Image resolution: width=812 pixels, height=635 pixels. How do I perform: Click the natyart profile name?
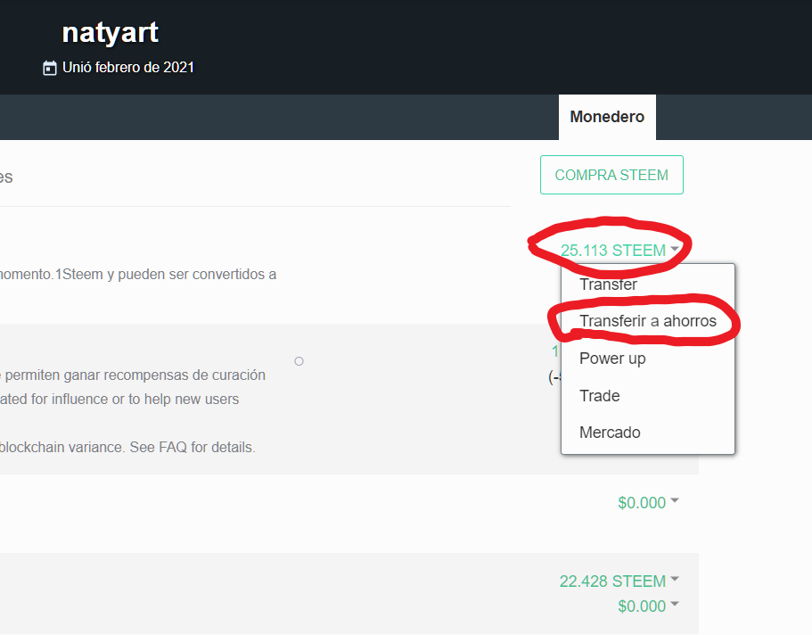point(110,33)
